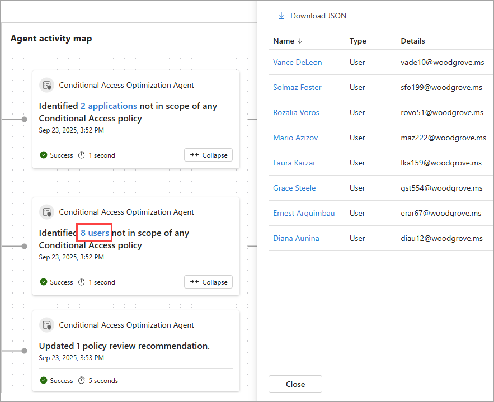
Task: Collapse the applications activity card
Action: click(x=208, y=155)
